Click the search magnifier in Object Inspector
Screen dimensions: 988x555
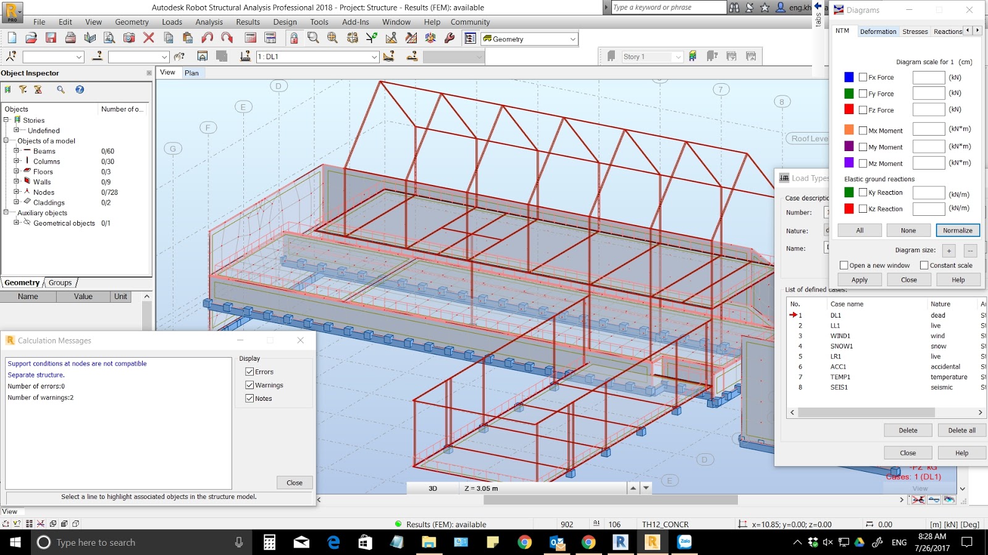pos(61,89)
